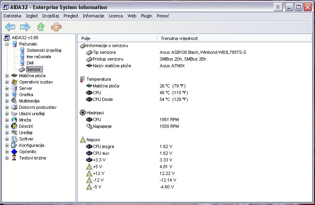Click the blue Forward arrow icon
315x205 pixels.
25,27
